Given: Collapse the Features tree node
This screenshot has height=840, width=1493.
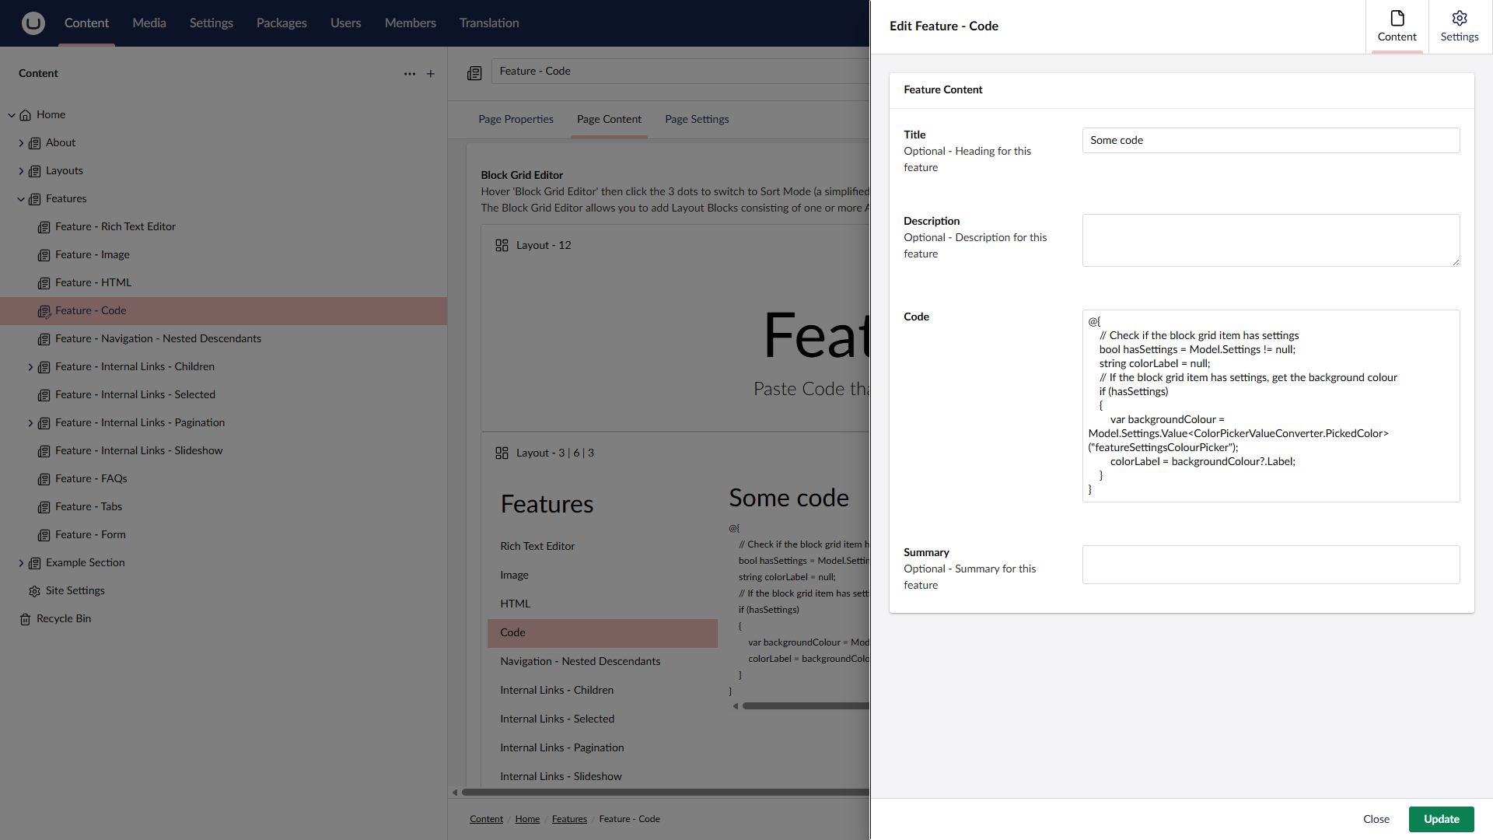Looking at the screenshot, I should tap(21, 199).
